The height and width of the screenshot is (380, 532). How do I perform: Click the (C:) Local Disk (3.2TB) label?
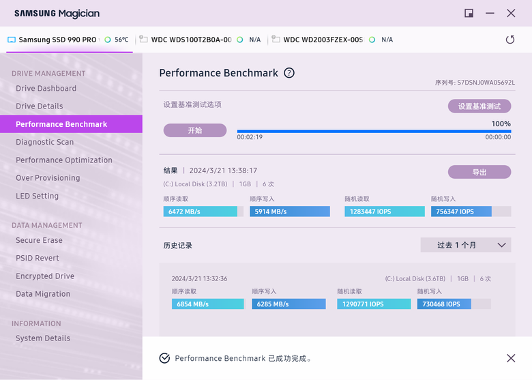[x=195, y=184]
